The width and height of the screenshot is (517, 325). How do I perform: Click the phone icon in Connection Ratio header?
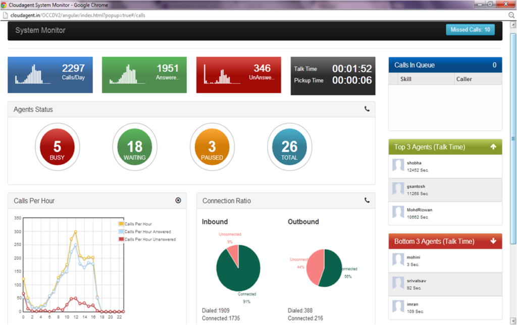[x=367, y=200]
